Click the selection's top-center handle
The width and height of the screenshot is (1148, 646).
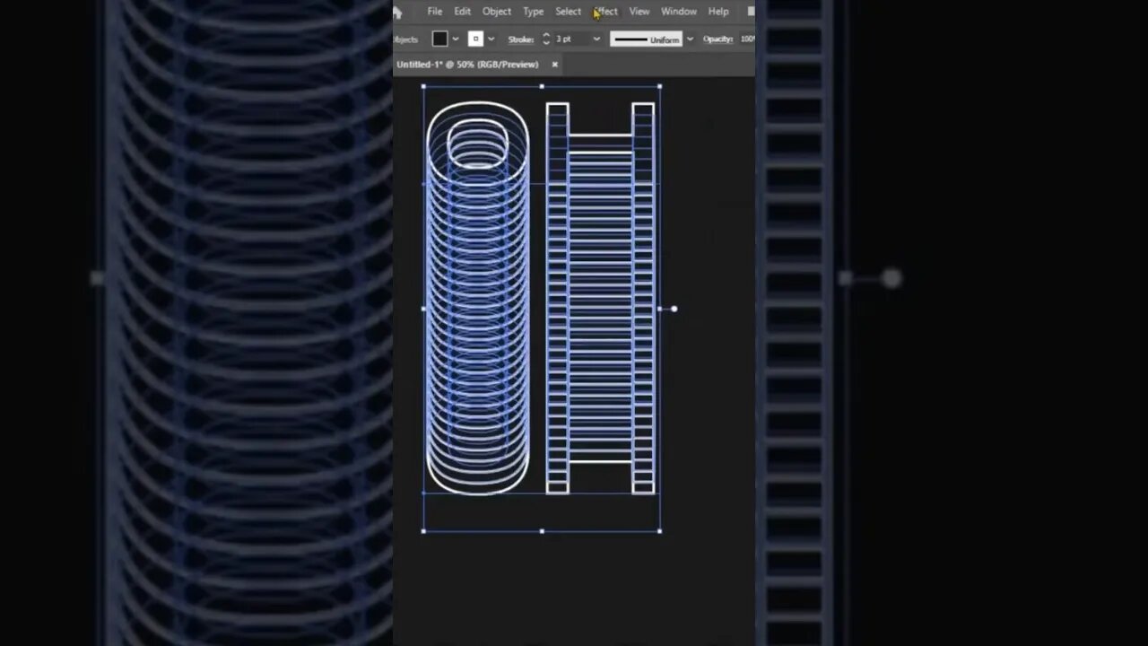pyautogui.click(x=542, y=86)
